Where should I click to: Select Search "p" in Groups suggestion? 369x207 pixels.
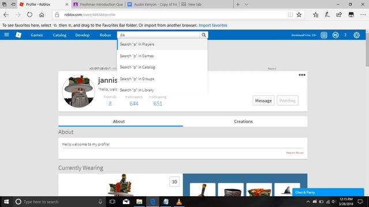click(x=162, y=79)
